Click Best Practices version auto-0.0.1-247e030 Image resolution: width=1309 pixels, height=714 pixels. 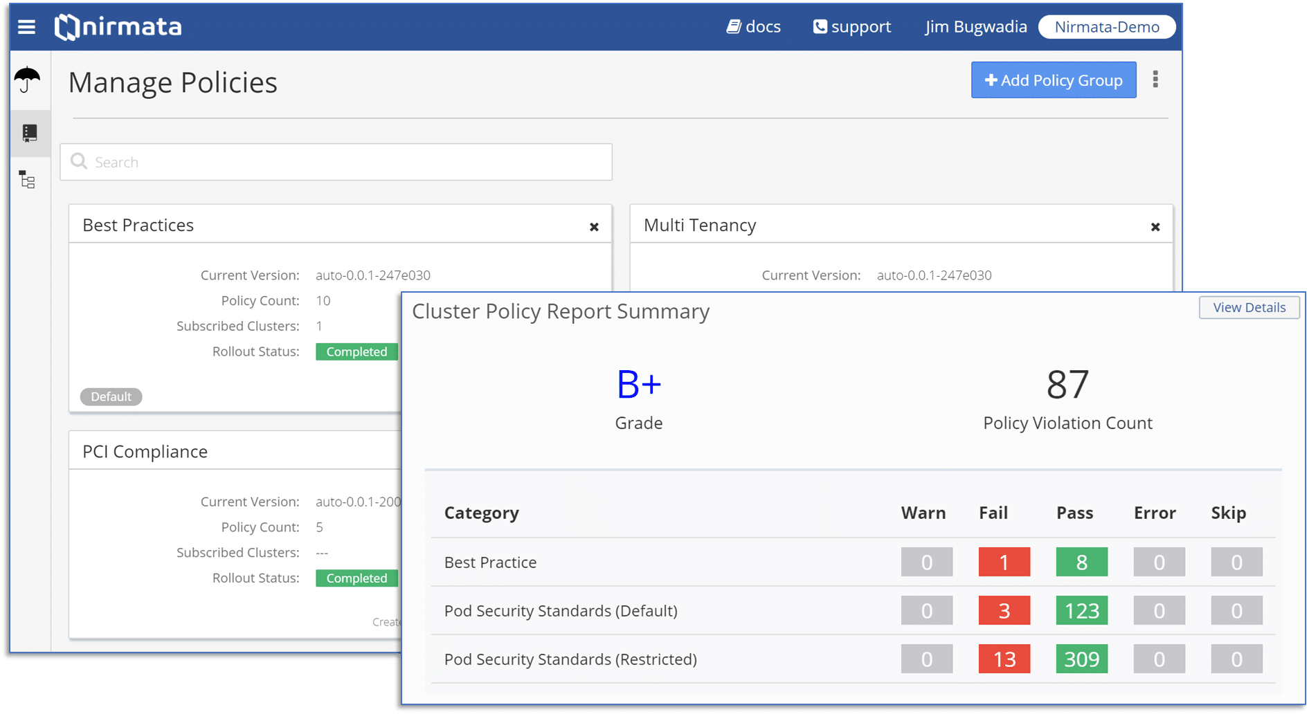click(373, 275)
